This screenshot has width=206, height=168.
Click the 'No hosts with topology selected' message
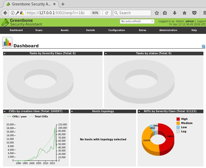103,139
